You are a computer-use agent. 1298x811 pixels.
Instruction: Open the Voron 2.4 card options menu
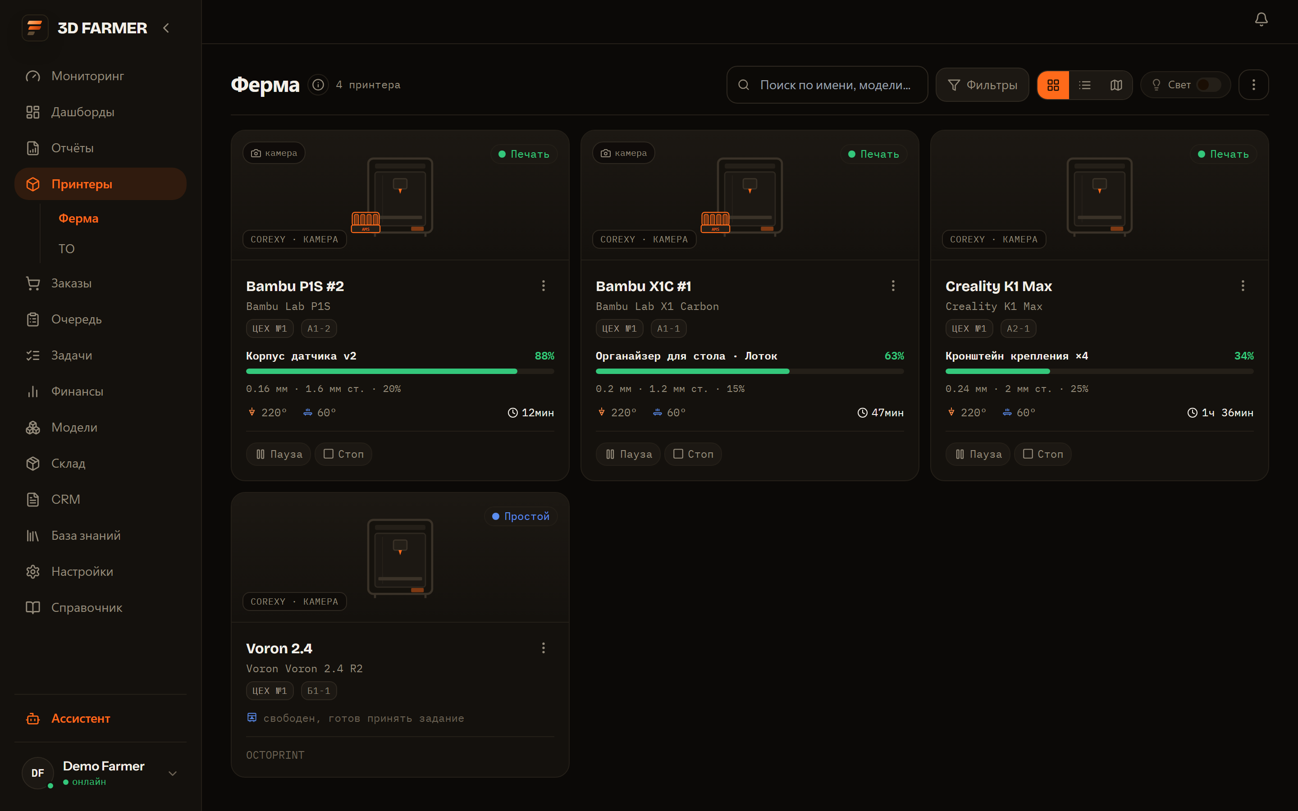[x=544, y=648]
